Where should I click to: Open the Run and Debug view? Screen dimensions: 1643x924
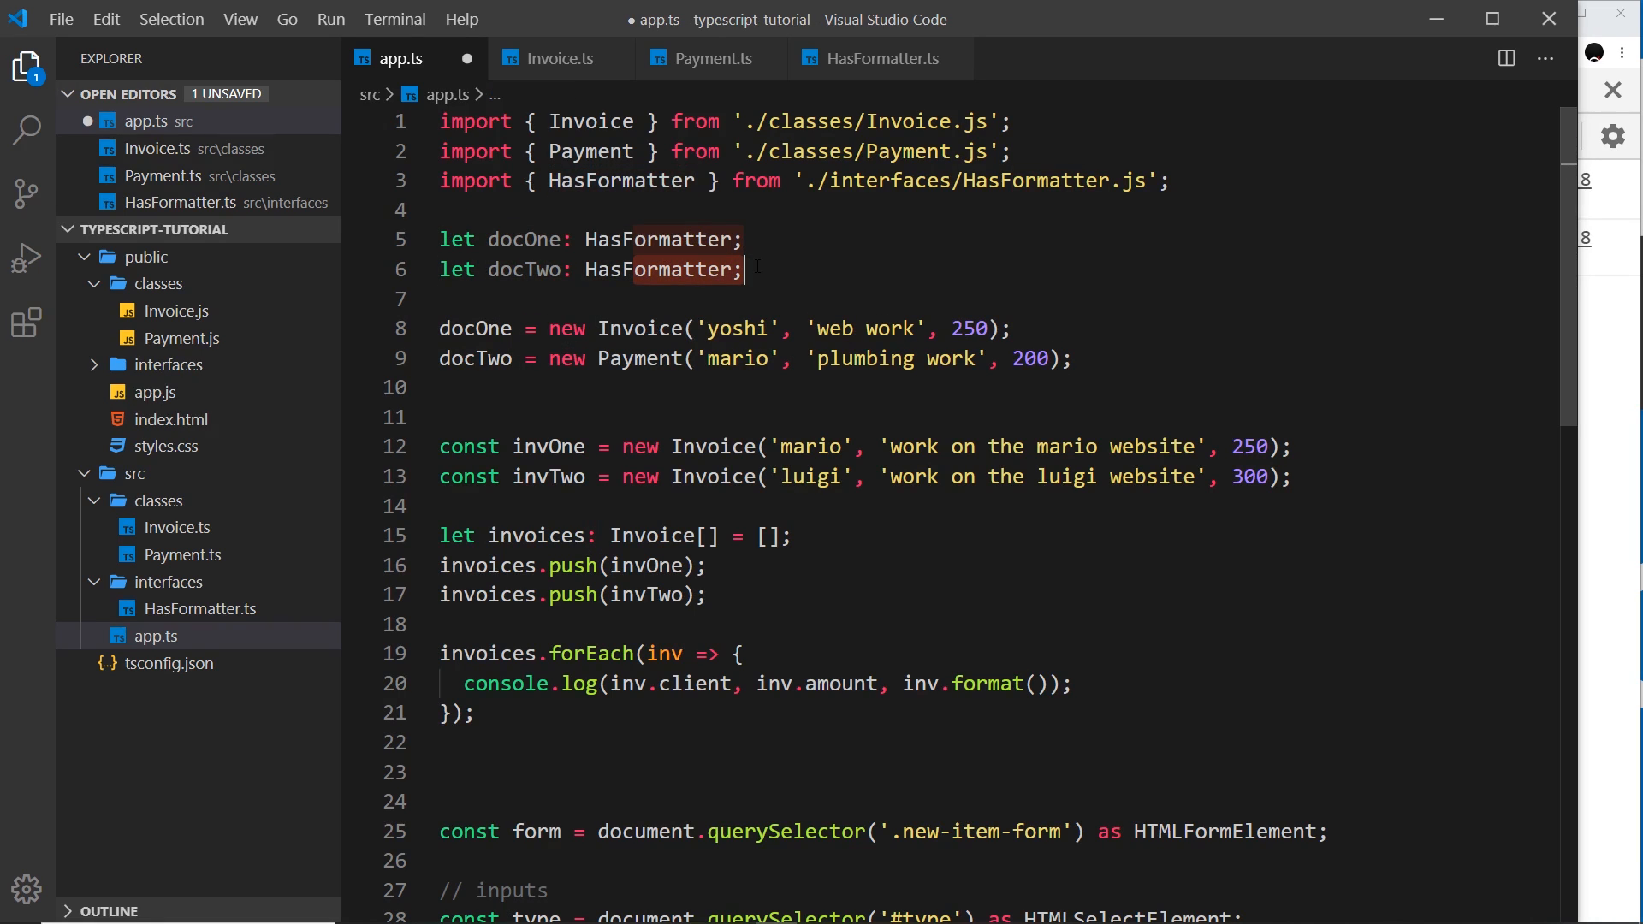click(27, 258)
